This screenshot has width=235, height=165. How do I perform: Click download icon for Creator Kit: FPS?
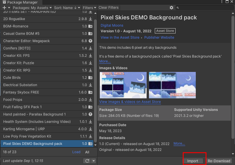[x=90, y=55]
